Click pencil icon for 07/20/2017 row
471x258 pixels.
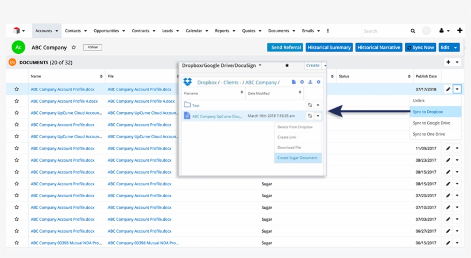click(448, 196)
